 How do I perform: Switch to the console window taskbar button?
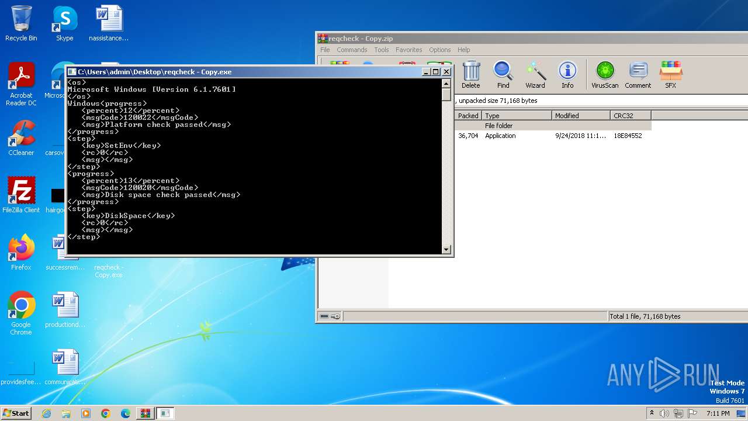(165, 413)
